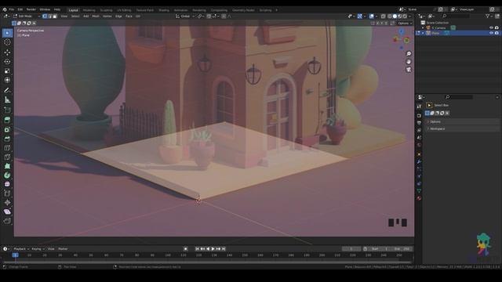Choose the Spin tool
Image resolution: width=502 pixels, height=282 pixels.
click(7, 175)
